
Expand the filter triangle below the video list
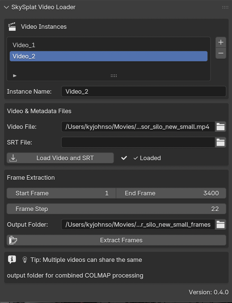pos(14,75)
